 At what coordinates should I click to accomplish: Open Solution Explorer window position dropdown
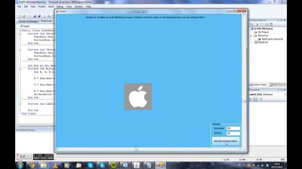point(278,20)
